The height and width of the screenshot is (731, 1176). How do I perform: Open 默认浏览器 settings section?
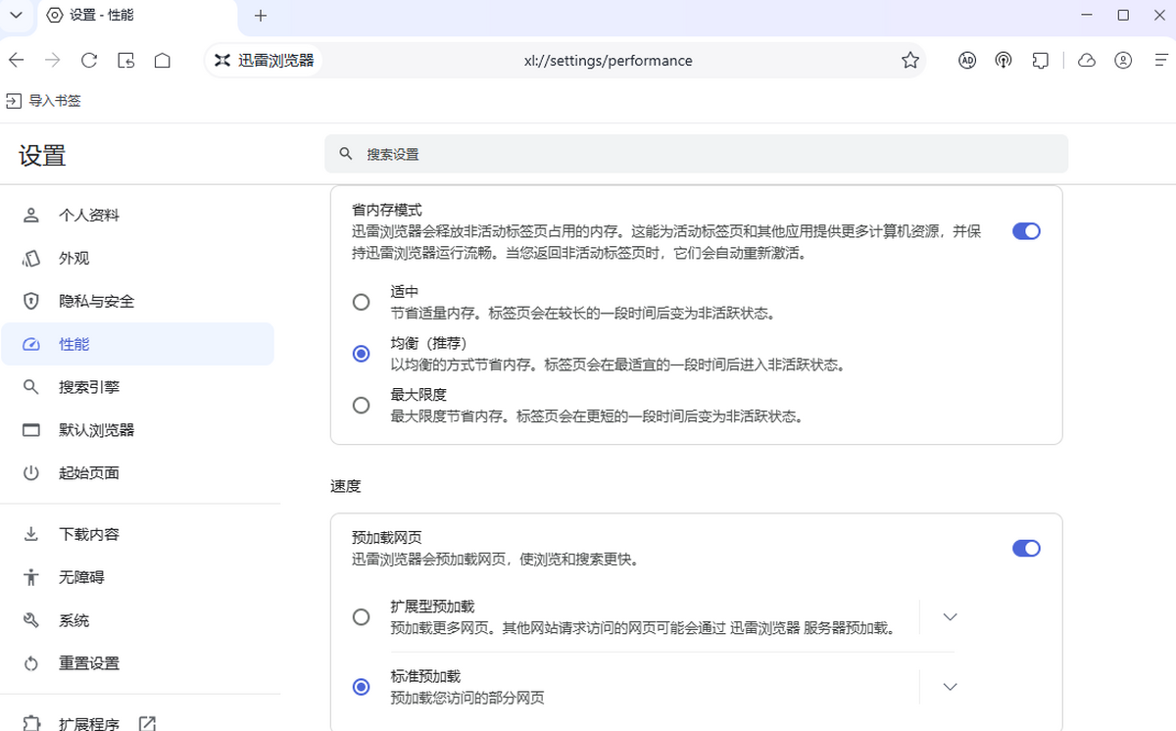tap(137, 430)
